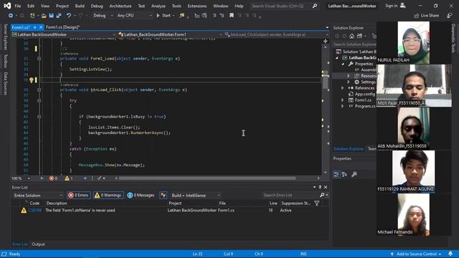The width and height of the screenshot is (459, 258).
Task: Click the Live Share icon
Action: coord(416,16)
